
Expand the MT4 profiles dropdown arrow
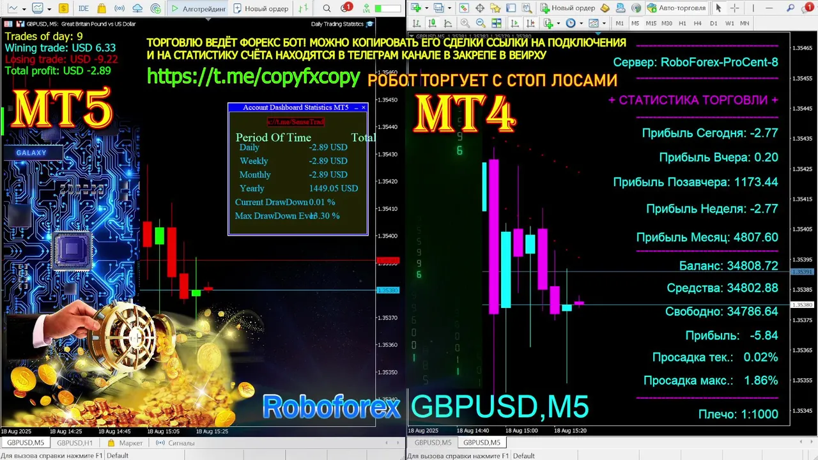tap(449, 8)
